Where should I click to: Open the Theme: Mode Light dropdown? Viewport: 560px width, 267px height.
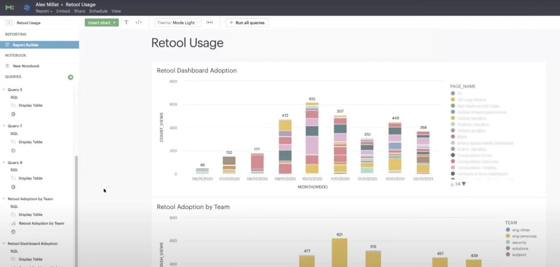click(177, 22)
